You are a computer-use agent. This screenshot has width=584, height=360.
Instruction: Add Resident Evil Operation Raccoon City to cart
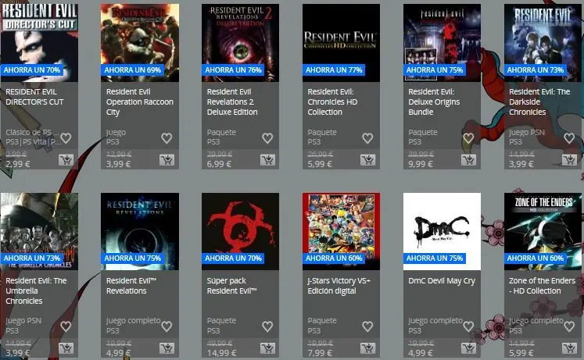pyautogui.click(x=167, y=160)
